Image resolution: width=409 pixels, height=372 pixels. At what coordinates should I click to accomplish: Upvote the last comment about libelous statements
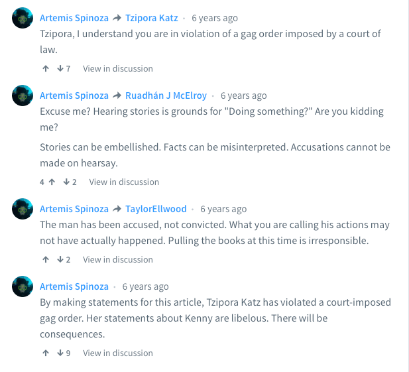pyautogui.click(x=46, y=353)
